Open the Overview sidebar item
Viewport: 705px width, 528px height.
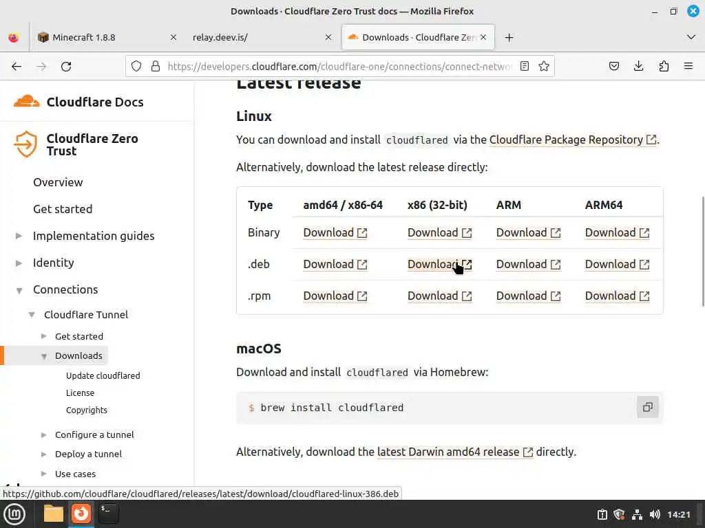58,182
